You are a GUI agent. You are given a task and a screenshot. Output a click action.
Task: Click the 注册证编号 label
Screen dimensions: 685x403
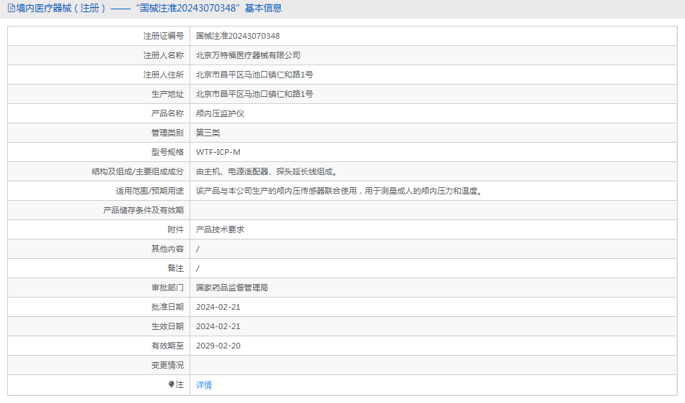coord(164,36)
